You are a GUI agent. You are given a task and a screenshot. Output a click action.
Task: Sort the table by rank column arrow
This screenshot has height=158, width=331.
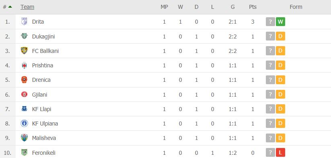pos(10,7)
